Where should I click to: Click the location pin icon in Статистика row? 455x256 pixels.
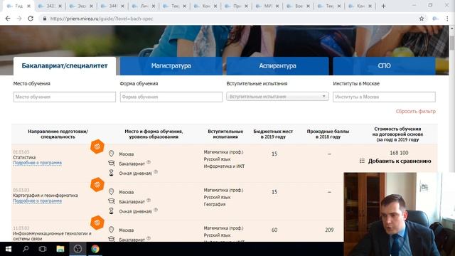click(x=111, y=154)
